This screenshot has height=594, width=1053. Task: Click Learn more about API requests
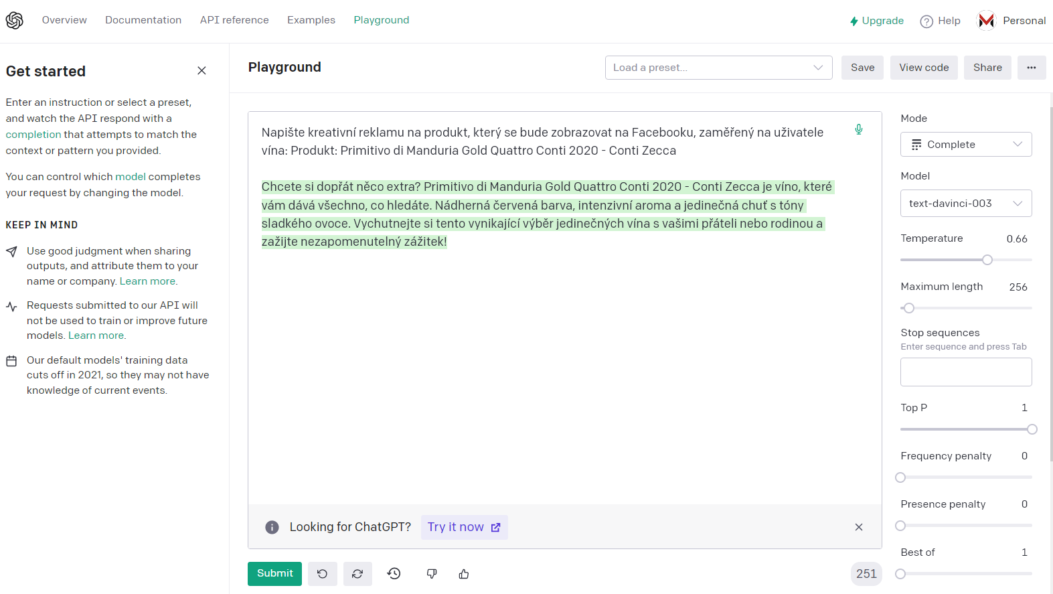tap(96, 336)
